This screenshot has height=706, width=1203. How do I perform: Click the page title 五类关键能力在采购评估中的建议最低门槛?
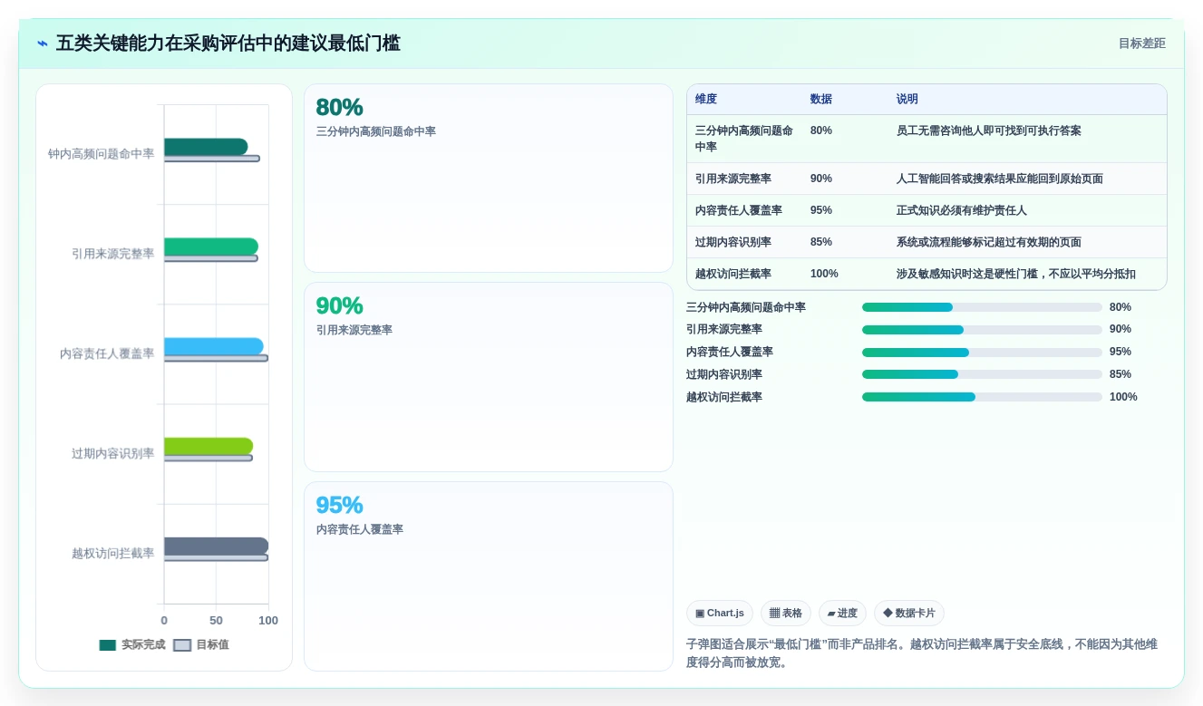pyautogui.click(x=228, y=44)
